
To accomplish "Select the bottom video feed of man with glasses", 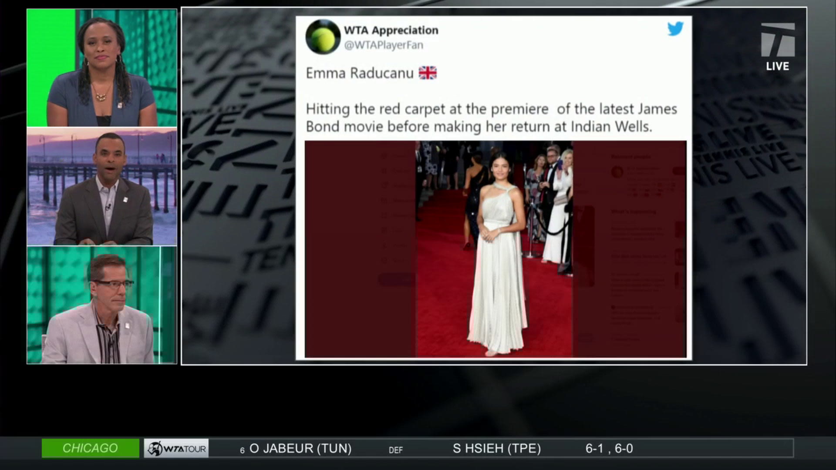I will click(x=102, y=305).
